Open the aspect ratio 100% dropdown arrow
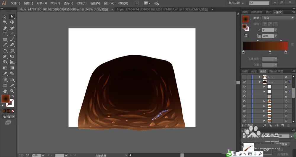296x157 pixels. [x=276, y=36]
